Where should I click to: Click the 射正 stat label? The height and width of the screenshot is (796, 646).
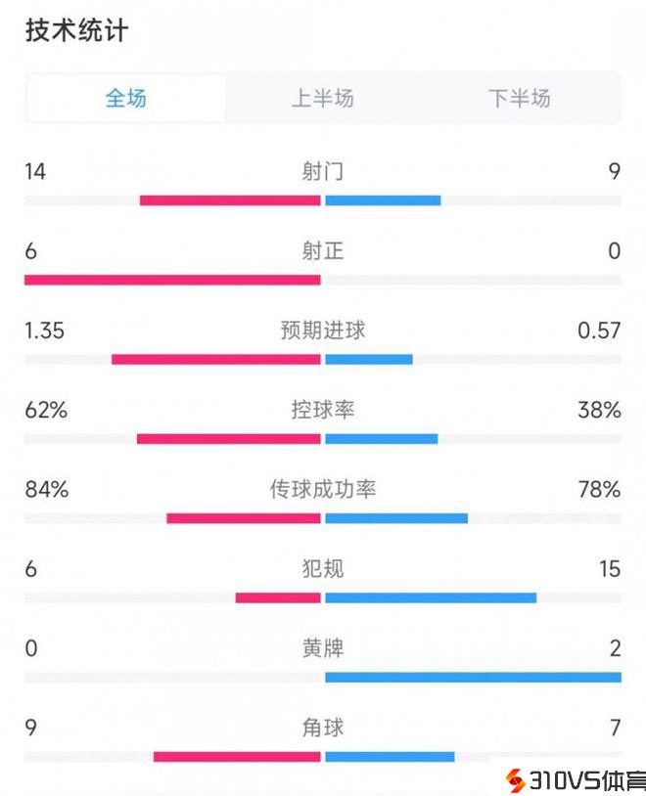(x=323, y=251)
